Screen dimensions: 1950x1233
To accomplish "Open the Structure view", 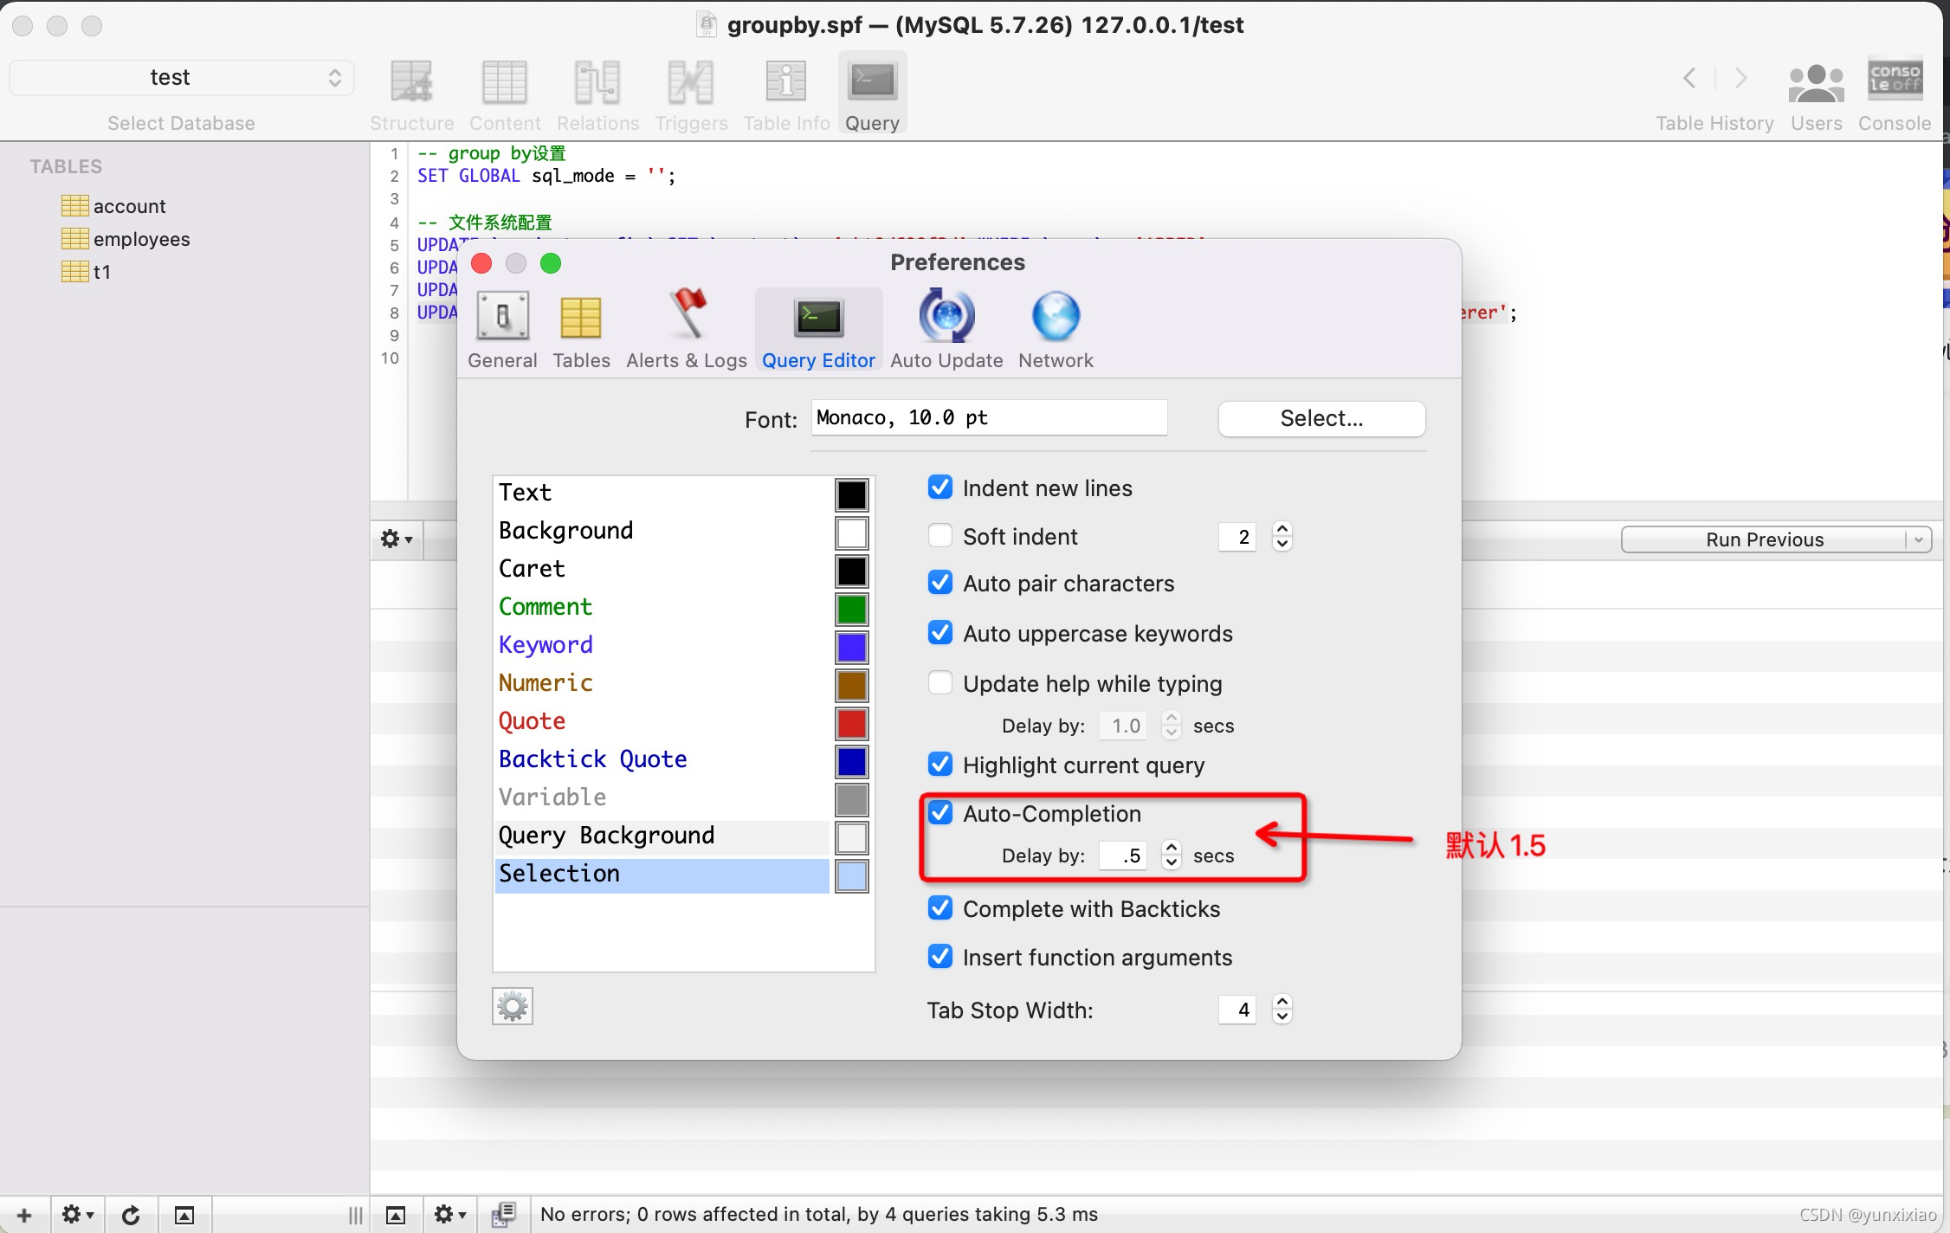I will coord(412,91).
